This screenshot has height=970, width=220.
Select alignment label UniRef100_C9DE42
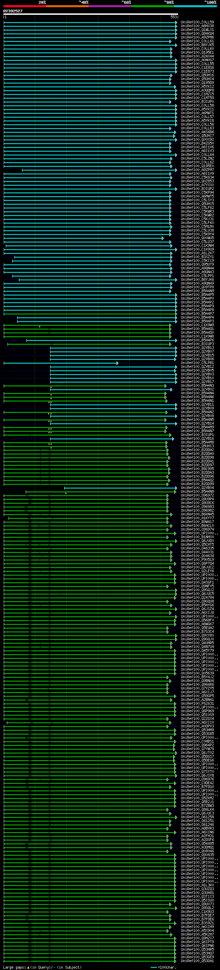point(197,783)
